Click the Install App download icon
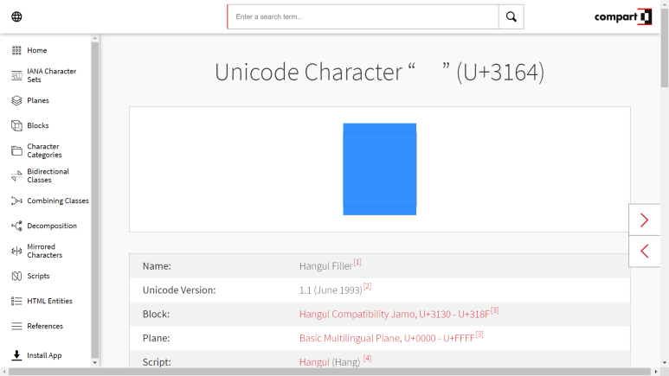The width and height of the screenshot is (669, 376). (16, 355)
